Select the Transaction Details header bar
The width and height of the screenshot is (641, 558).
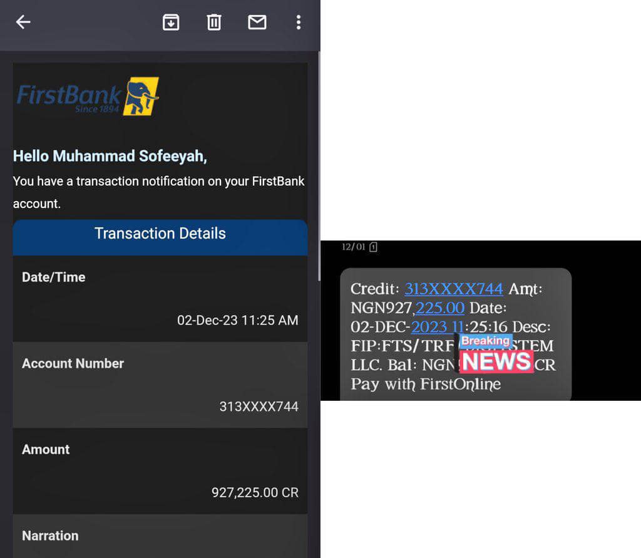(160, 234)
